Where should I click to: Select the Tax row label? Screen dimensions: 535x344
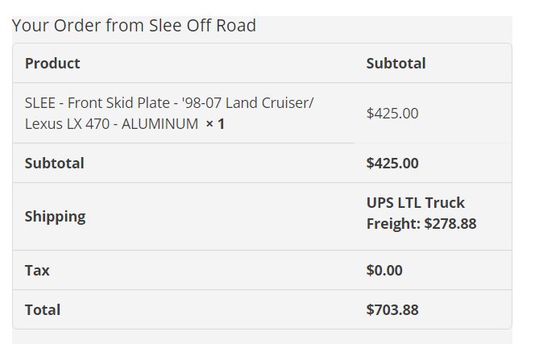coord(37,271)
